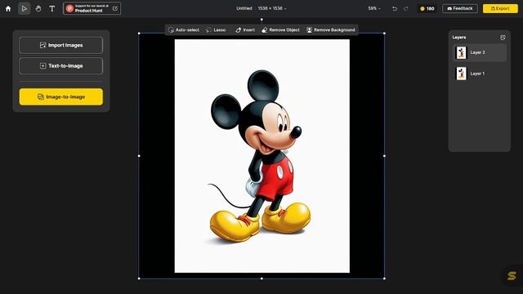Open the yellow S logo widget
The width and height of the screenshot is (523, 294).
512,276
